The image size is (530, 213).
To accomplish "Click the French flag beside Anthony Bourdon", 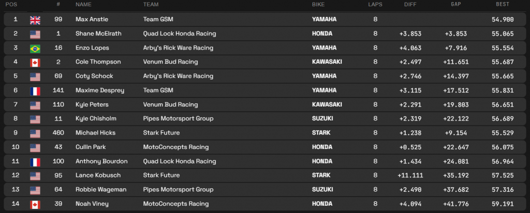I will coord(35,161).
